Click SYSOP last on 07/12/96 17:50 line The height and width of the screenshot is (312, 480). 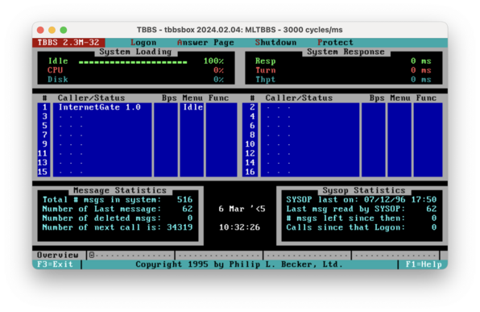362,199
